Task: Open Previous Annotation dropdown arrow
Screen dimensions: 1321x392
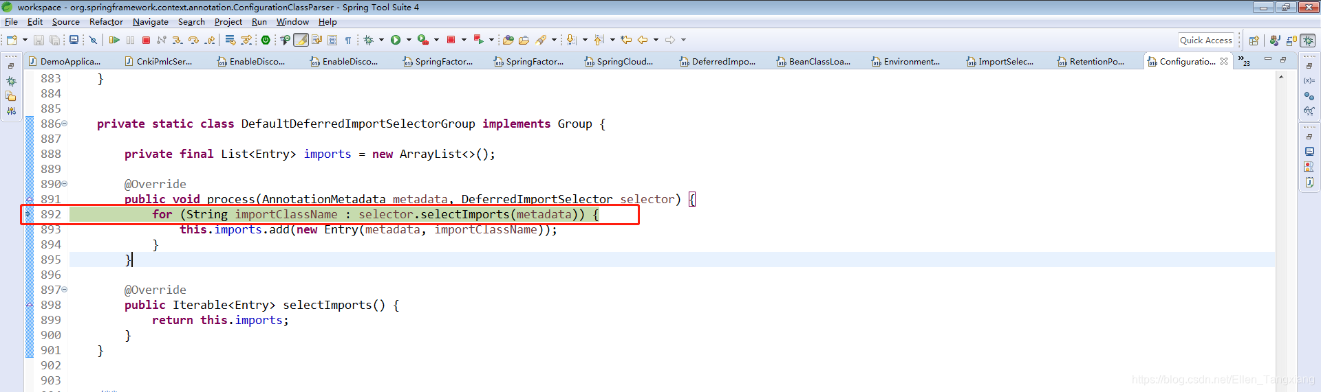Action: (612, 40)
